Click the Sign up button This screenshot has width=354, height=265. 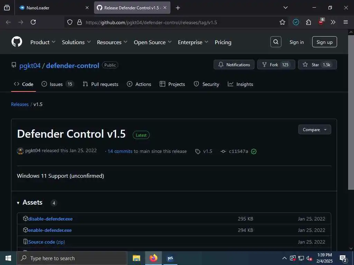(324, 42)
